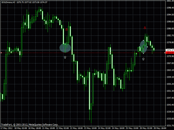Click the 1531.70 price axis label
The height and width of the screenshot is (130, 174).
tap(170, 126)
